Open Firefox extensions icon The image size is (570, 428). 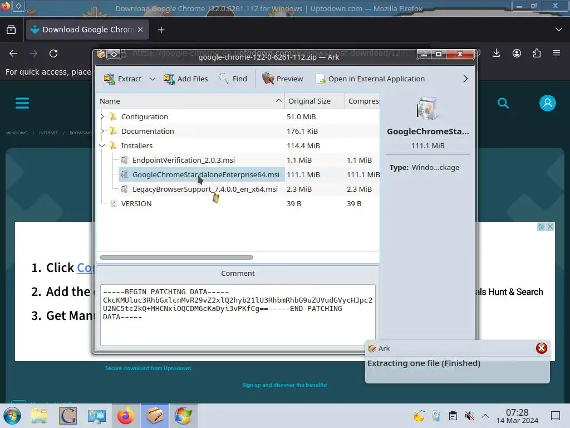537,53
